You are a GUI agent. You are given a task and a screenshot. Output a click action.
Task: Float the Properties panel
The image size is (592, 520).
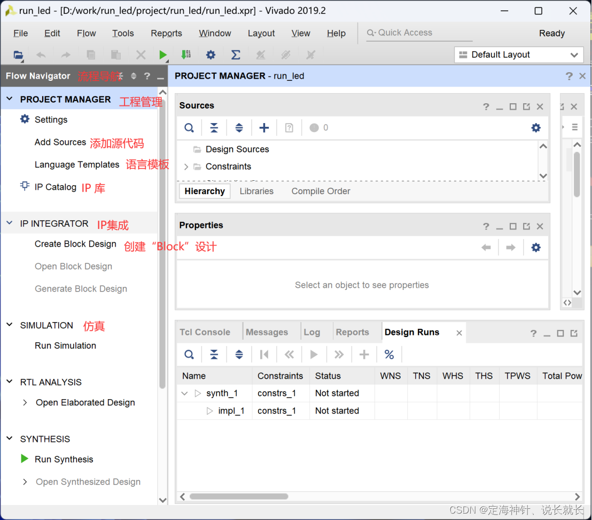(x=526, y=226)
